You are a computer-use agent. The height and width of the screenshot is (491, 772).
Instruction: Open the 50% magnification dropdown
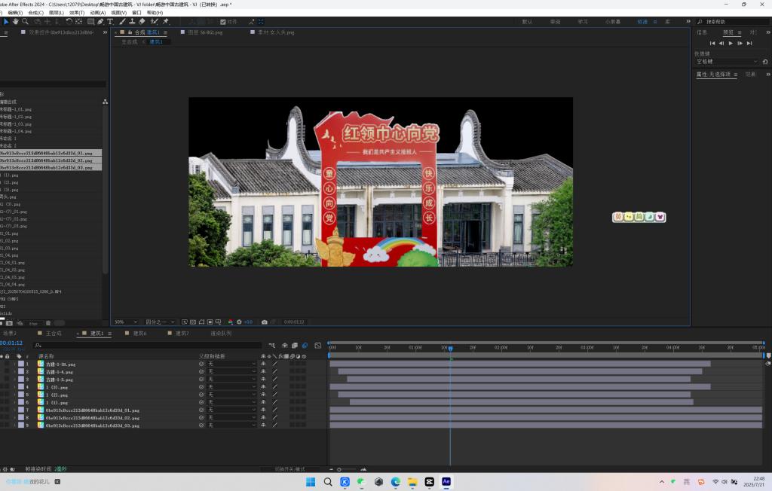tap(126, 322)
